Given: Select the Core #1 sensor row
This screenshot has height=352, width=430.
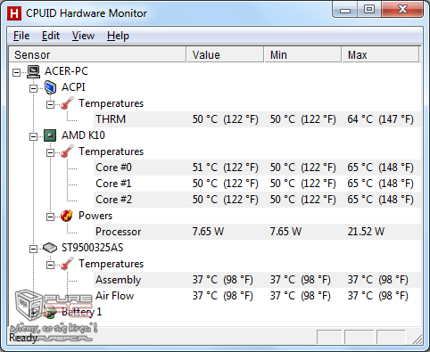Looking at the screenshot, I should (257, 184).
